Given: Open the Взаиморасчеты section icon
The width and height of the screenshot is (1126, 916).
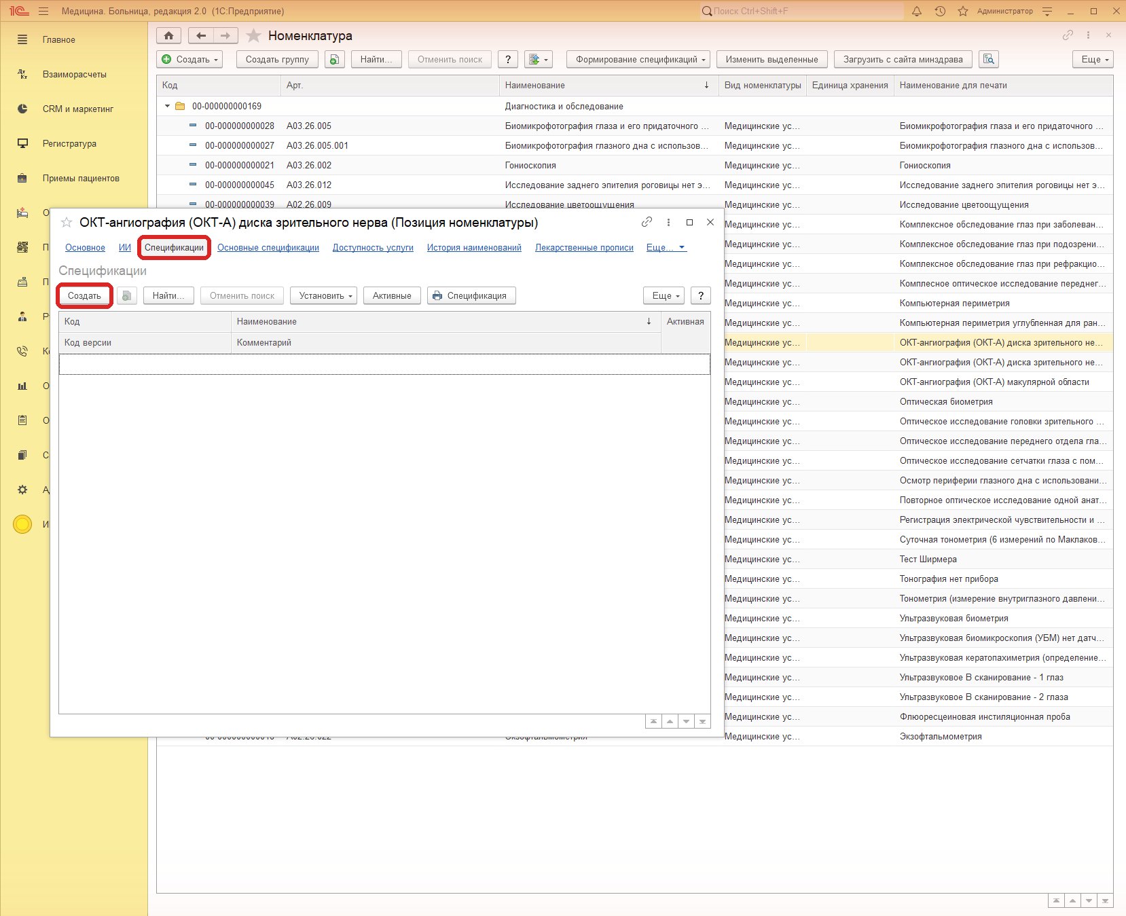Looking at the screenshot, I should point(22,74).
